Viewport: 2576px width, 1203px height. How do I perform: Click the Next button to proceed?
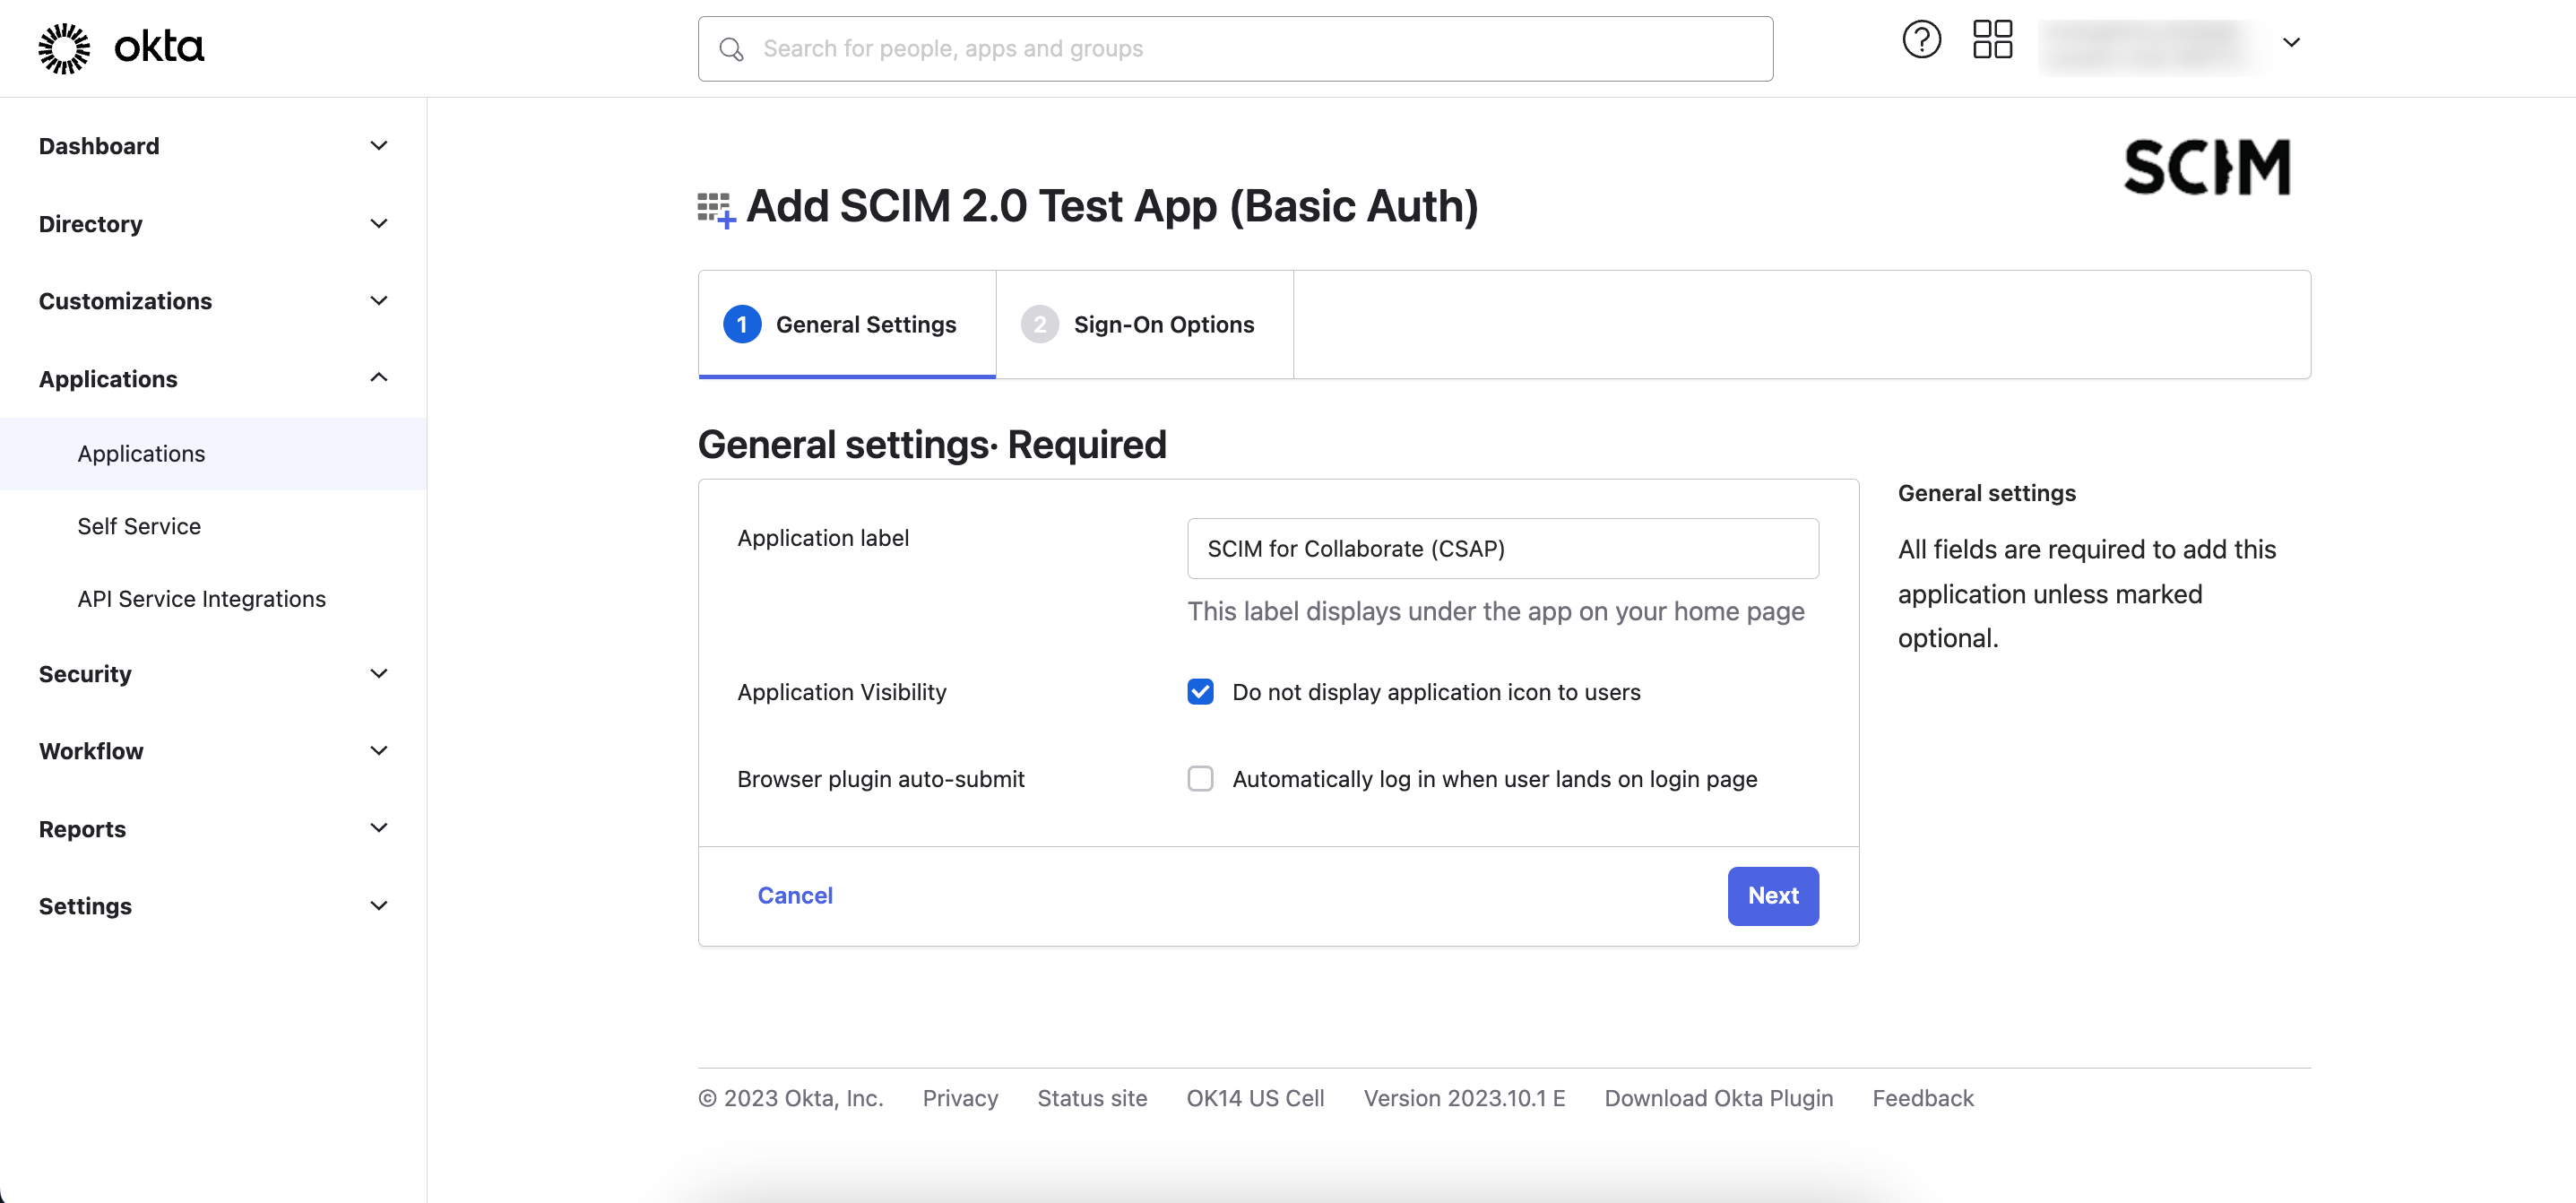(1773, 896)
